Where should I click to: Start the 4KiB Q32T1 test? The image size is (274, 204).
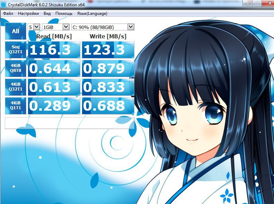16,87
